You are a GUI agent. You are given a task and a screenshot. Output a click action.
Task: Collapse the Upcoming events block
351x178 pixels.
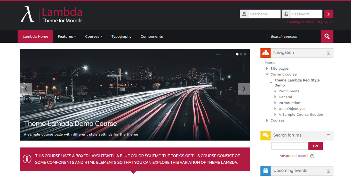click(x=328, y=171)
